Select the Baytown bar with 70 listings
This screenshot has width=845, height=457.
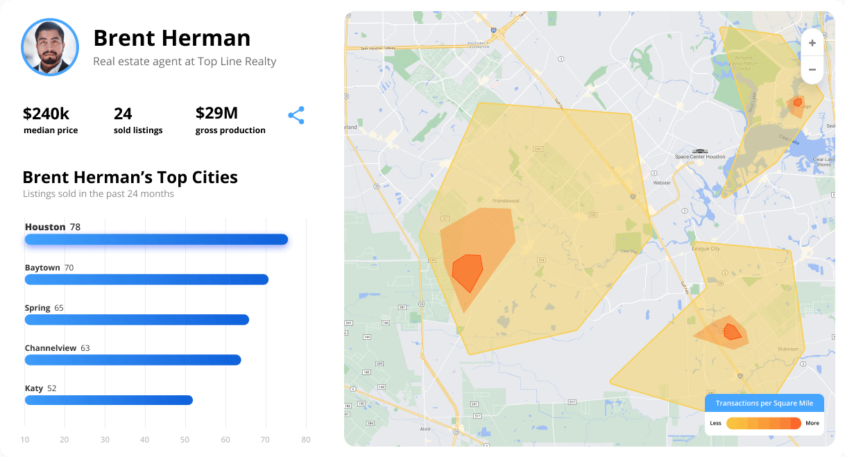pyautogui.click(x=146, y=279)
